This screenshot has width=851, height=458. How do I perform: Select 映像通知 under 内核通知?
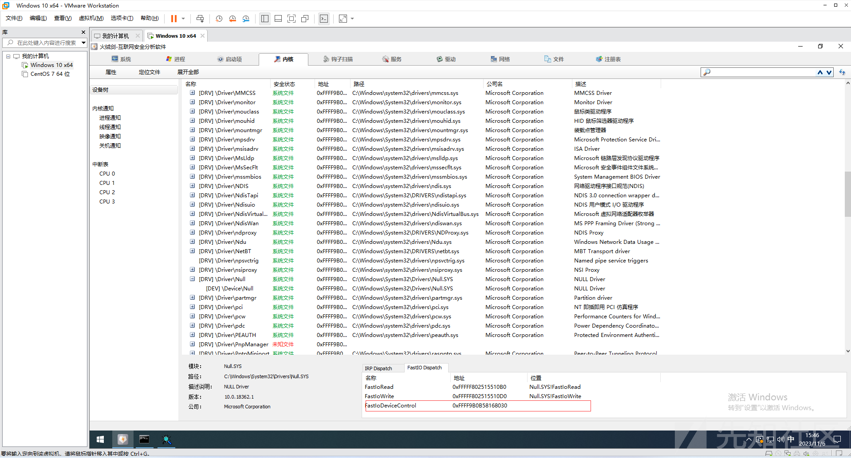(110, 137)
